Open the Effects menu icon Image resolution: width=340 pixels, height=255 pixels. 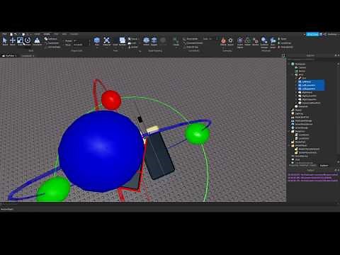(223, 41)
